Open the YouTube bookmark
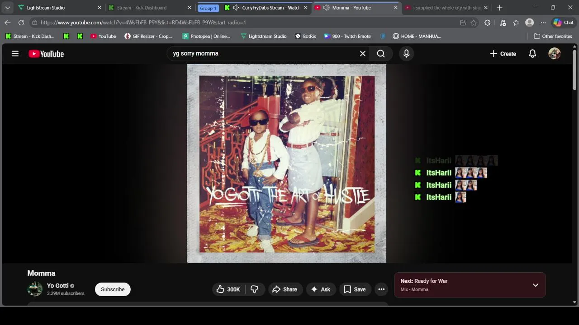Image resolution: width=579 pixels, height=325 pixels. [x=103, y=36]
